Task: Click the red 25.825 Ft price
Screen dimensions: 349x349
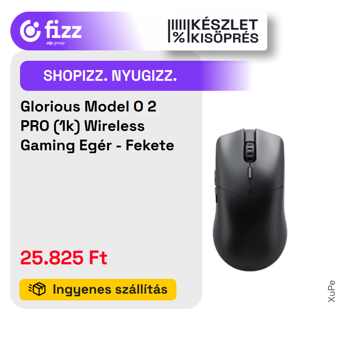Action: pos(64,258)
